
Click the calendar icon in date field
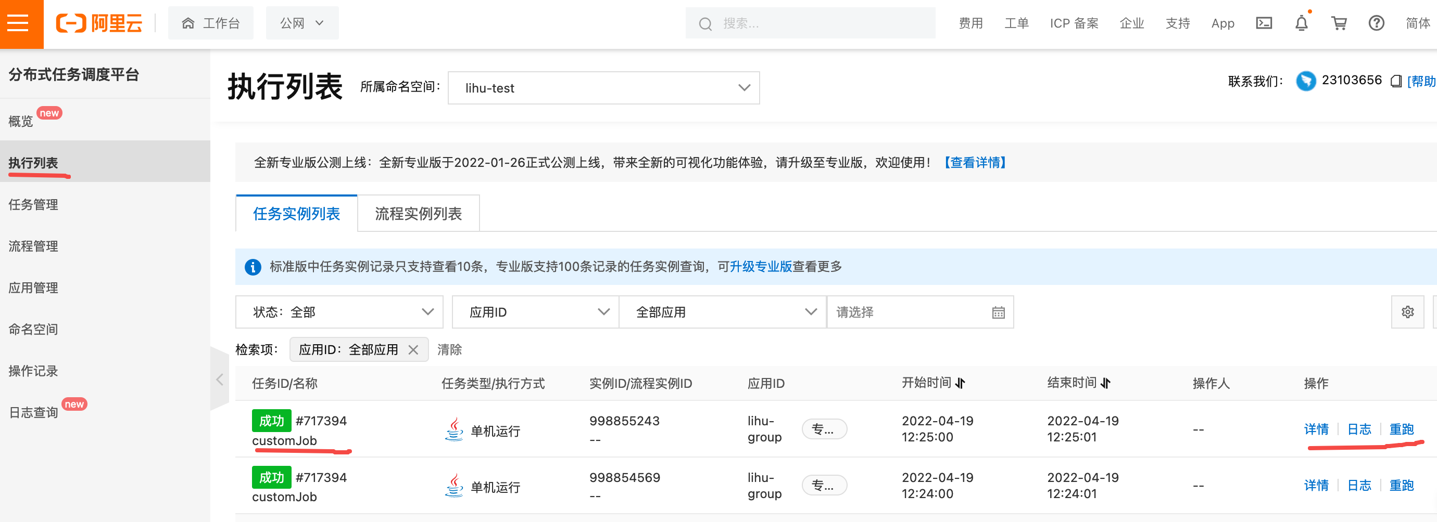click(x=998, y=312)
